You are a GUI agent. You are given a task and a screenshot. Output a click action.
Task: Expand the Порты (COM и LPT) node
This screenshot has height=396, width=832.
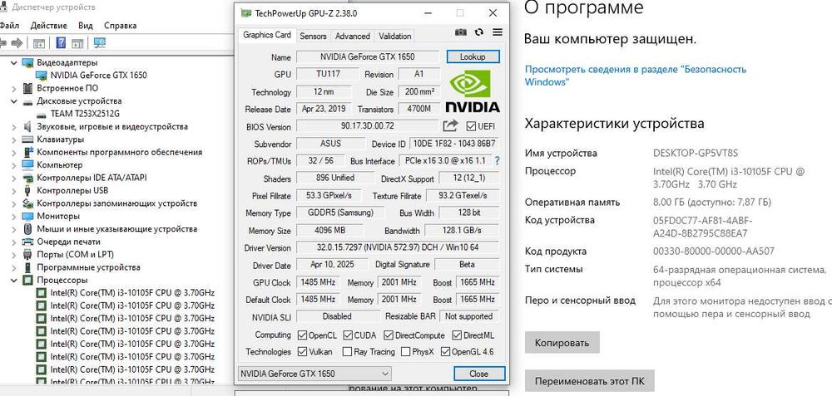pos(14,254)
